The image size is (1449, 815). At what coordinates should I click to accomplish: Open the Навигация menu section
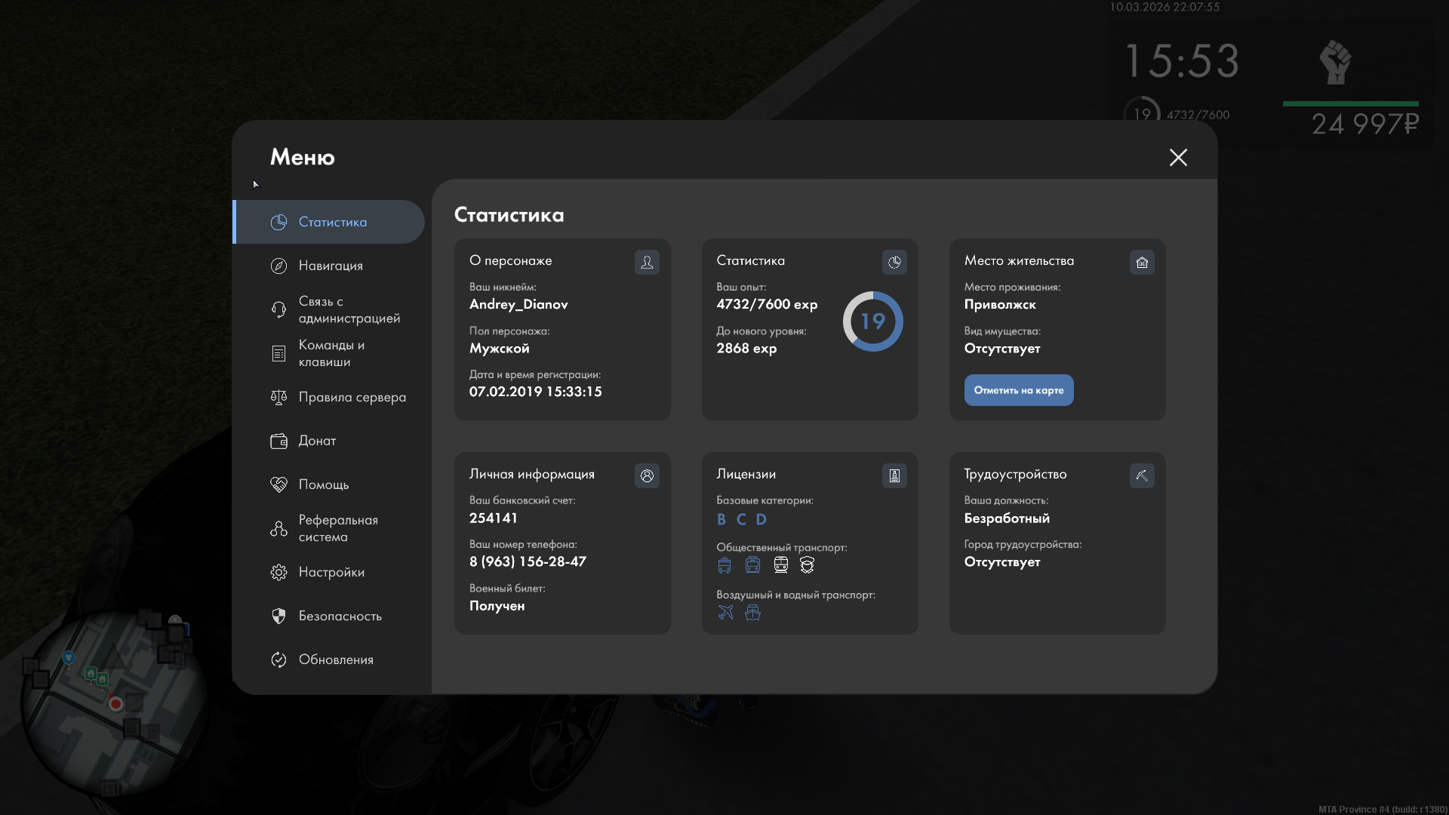coord(330,266)
